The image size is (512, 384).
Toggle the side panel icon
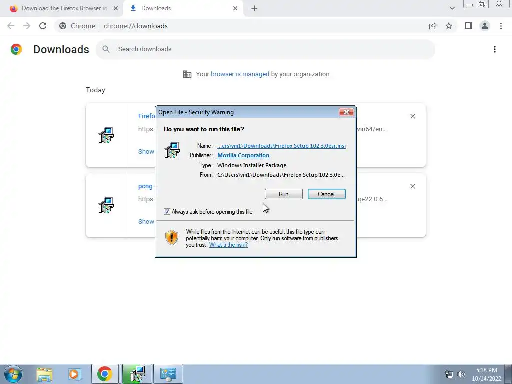click(469, 26)
